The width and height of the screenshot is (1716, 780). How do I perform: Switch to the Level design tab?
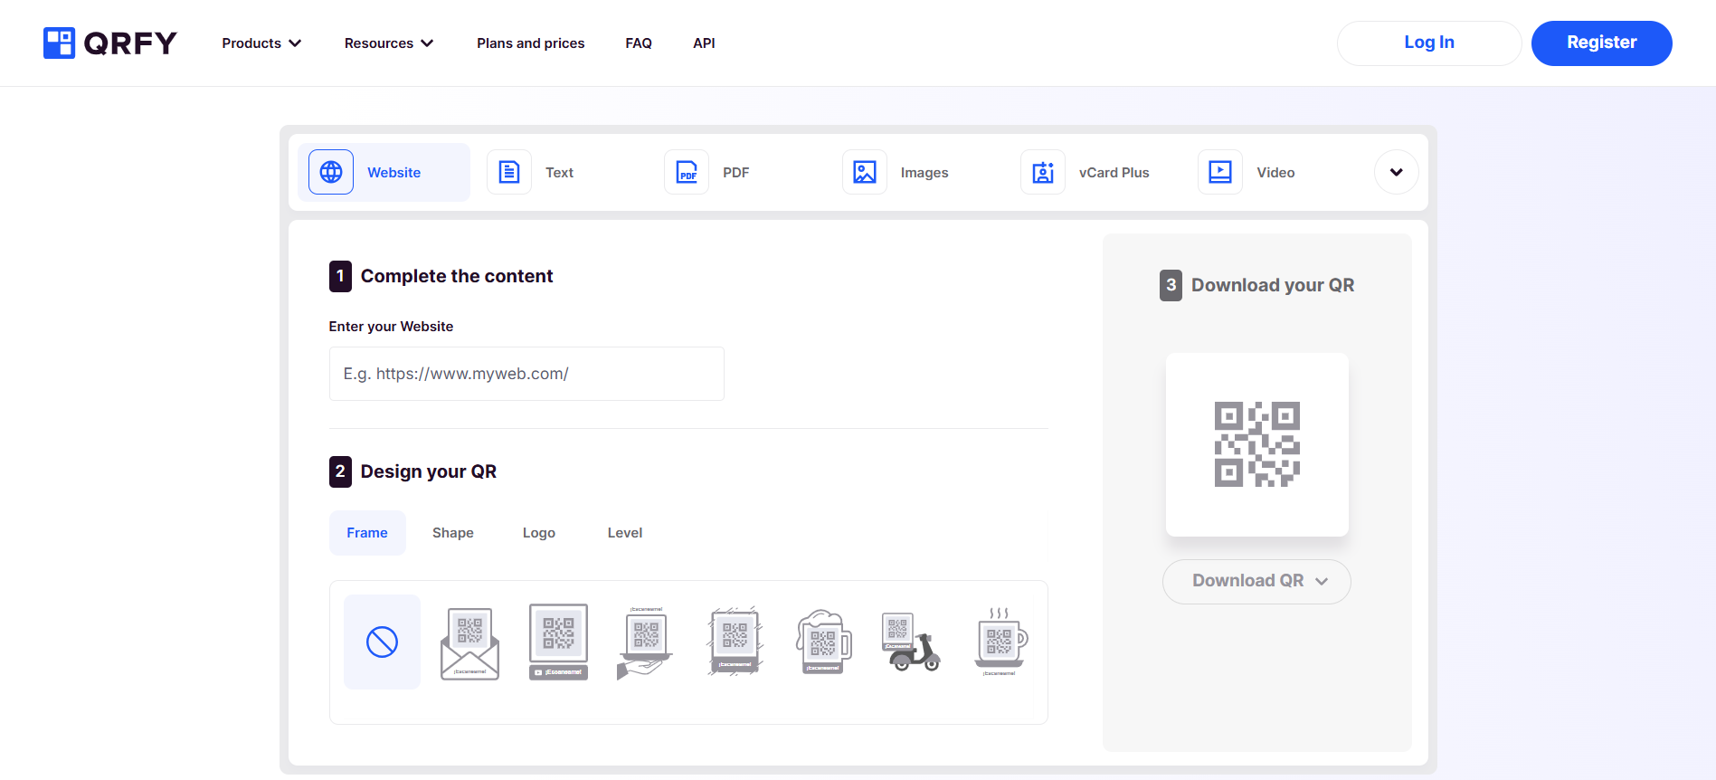[625, 533]
